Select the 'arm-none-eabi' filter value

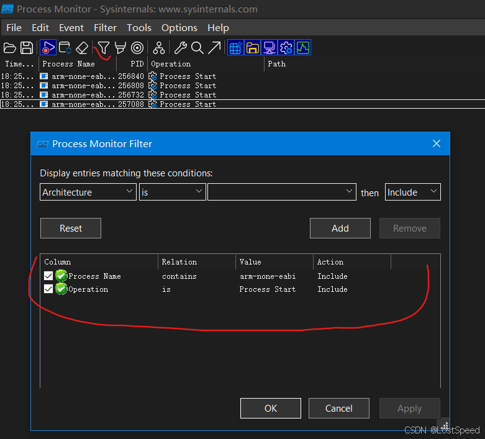268,276
